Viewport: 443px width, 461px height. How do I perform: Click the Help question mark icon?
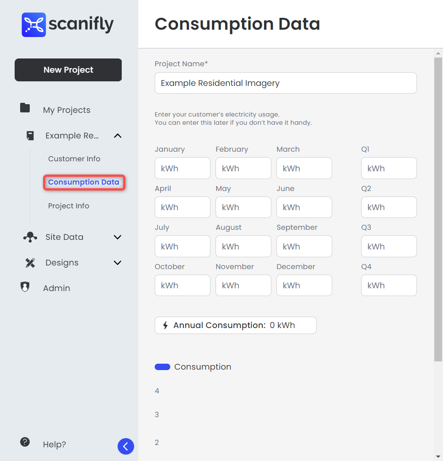pos(25,442)
